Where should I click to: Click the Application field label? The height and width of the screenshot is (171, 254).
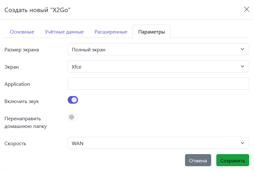click(x=17, y=84)
